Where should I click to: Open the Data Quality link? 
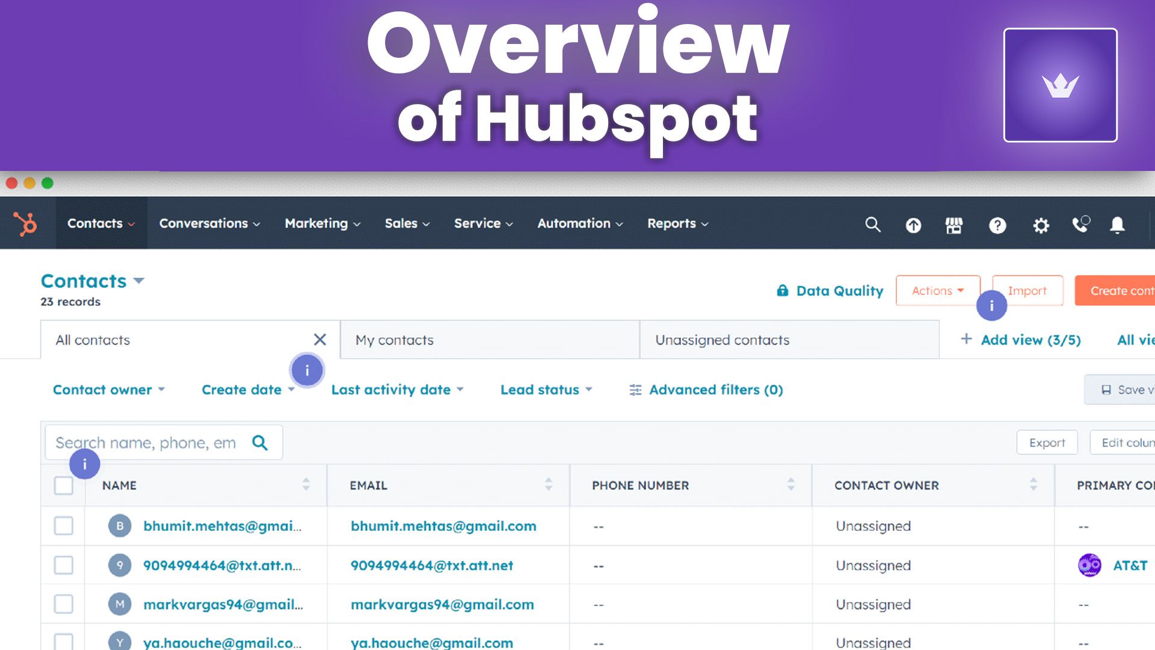(840, 291)
